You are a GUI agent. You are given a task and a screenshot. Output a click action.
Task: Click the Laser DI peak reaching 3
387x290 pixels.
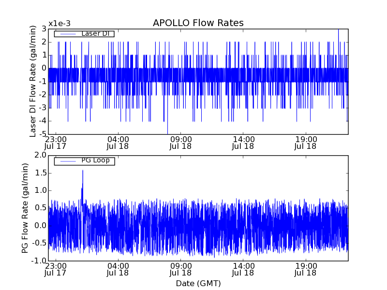click(x=338, y=31)
